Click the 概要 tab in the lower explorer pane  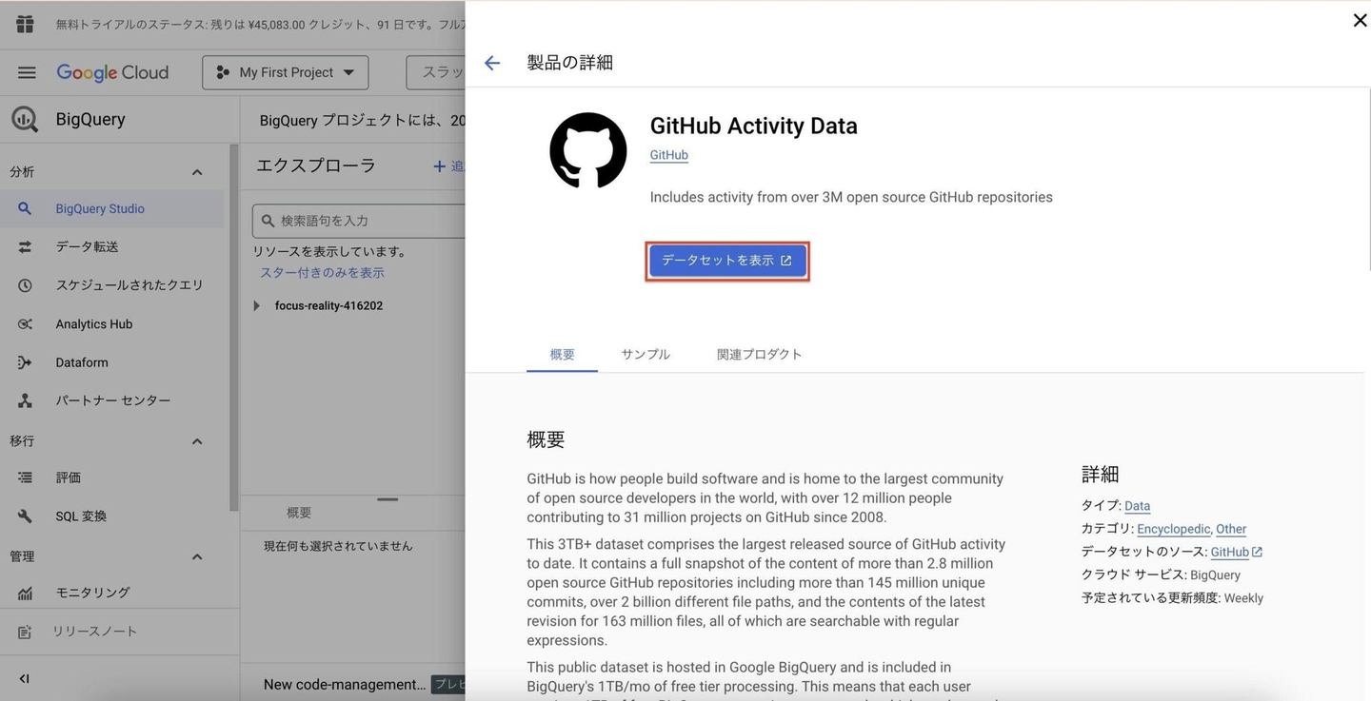299,513
